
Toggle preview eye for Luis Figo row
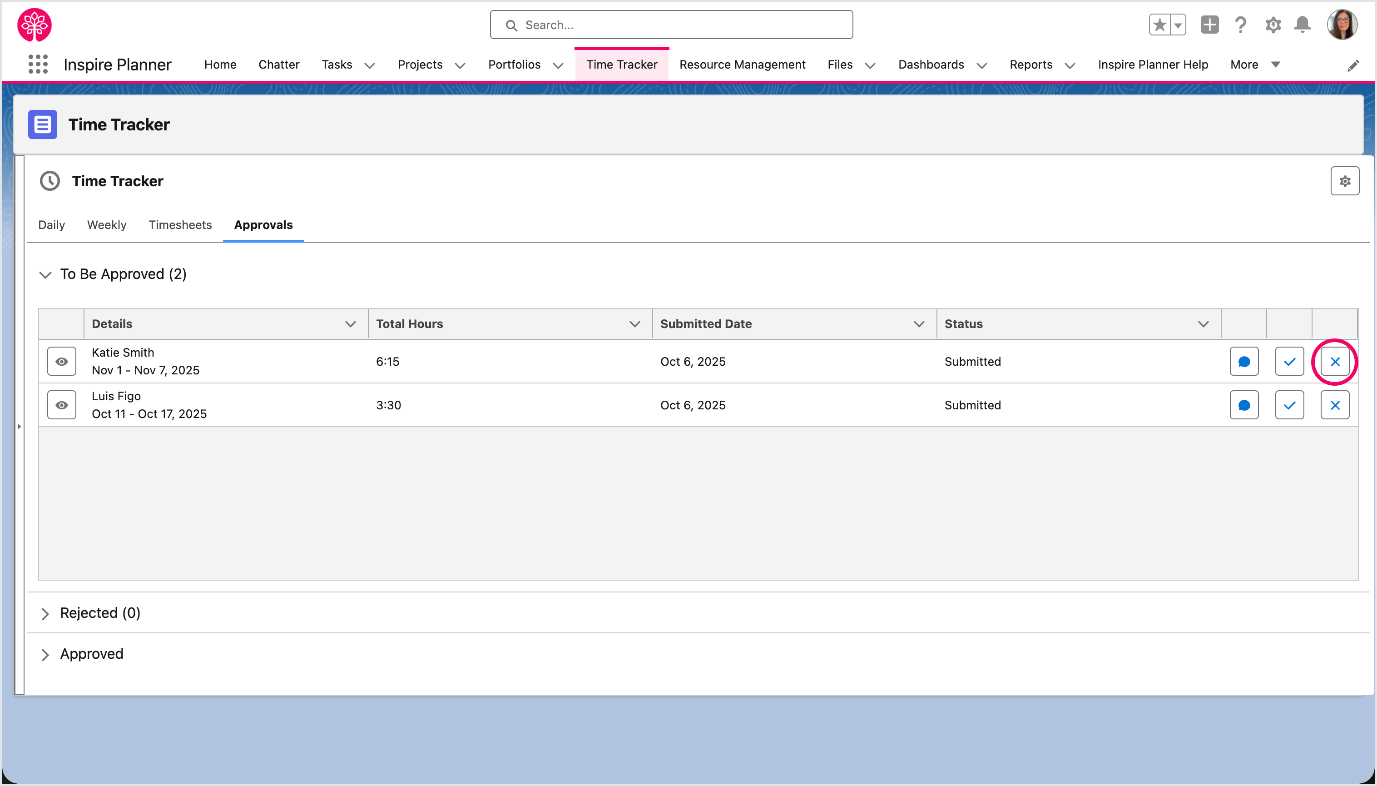coord(61,405)
